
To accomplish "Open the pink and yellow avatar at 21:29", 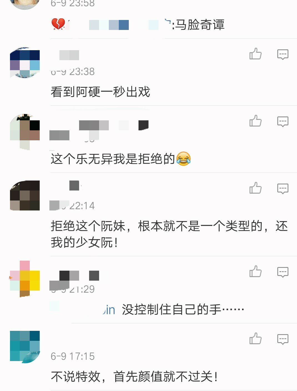I will (25, 279).
